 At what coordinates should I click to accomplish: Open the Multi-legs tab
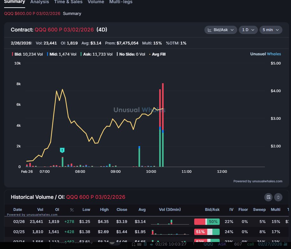point(121,2)
